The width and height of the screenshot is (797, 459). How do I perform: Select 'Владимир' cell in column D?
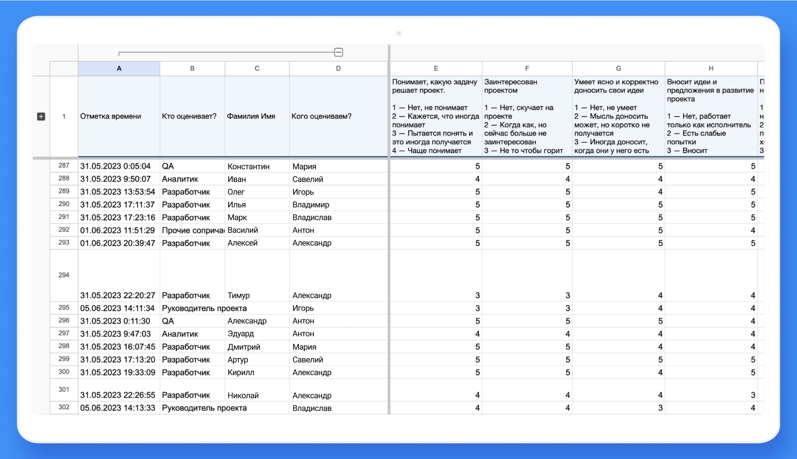(x=338, y=205)
